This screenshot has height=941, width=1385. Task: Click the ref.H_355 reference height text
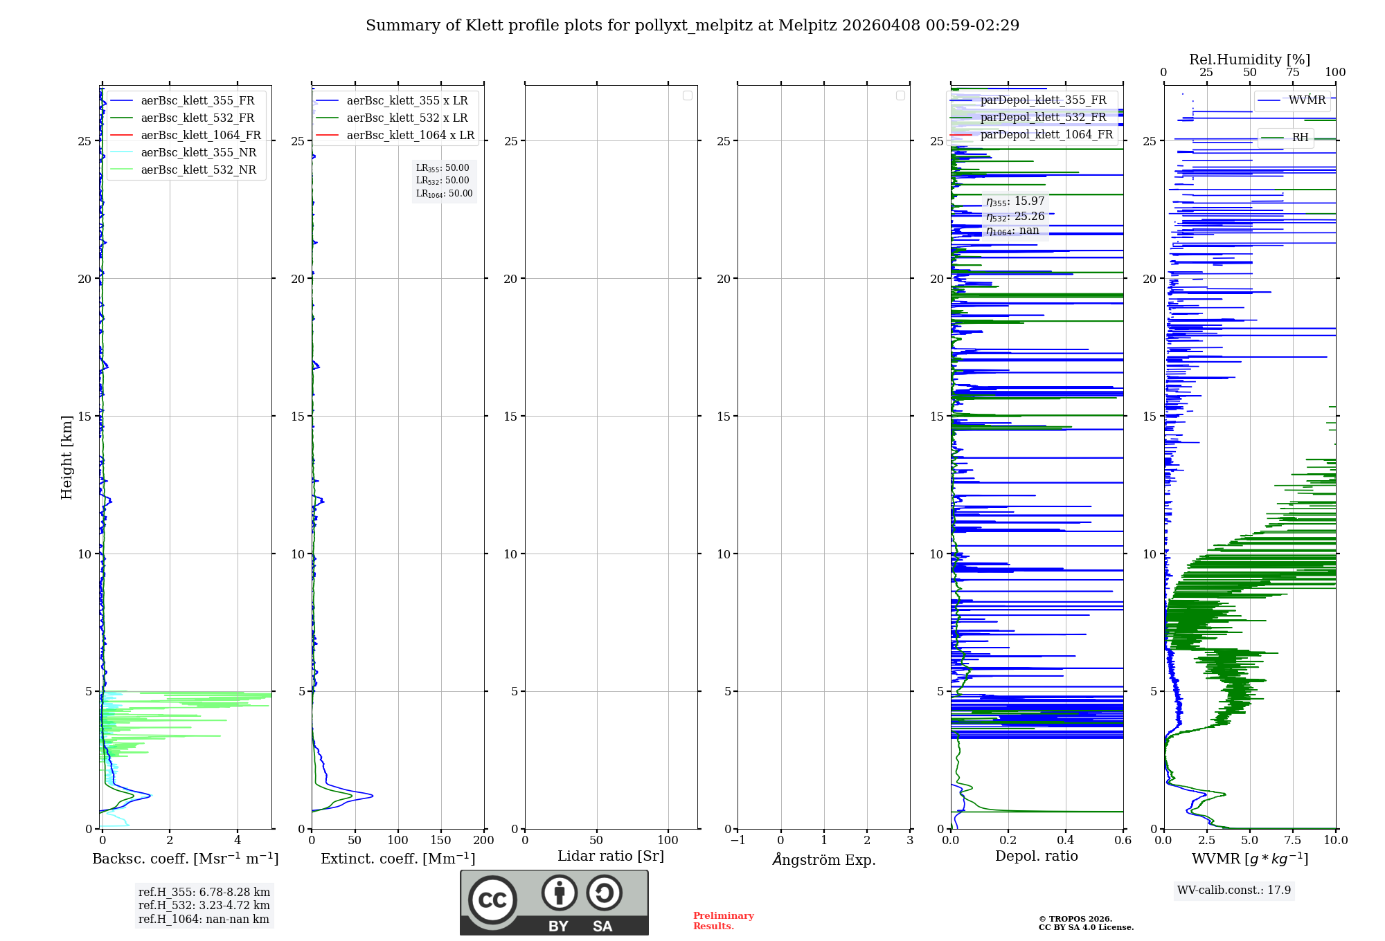click(204, 892)
